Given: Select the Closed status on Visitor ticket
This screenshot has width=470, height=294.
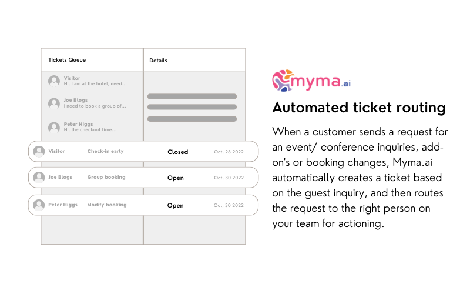Looking at the screenshot, I should [177, 152].
